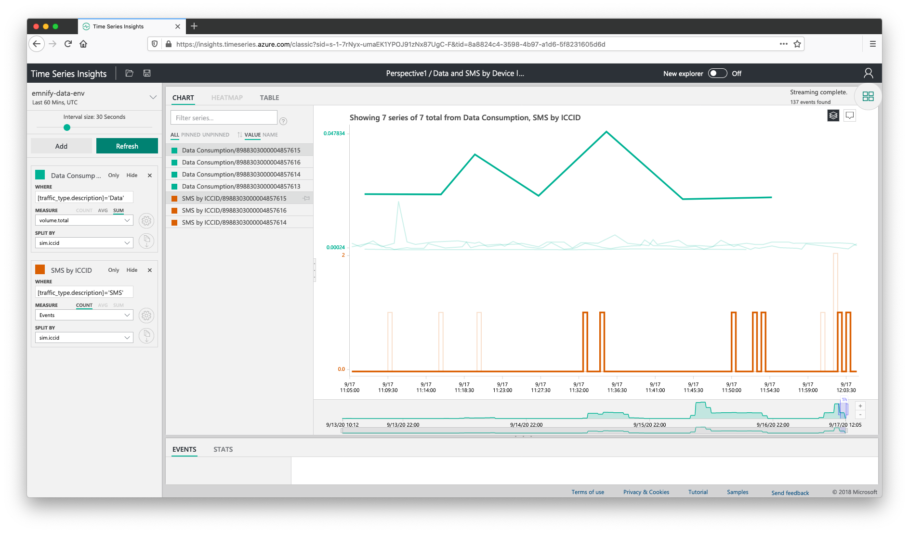909x533 pixels.
Task: Collapse the emnify-data-env environment selector
Action: click(x=153, y=97)
